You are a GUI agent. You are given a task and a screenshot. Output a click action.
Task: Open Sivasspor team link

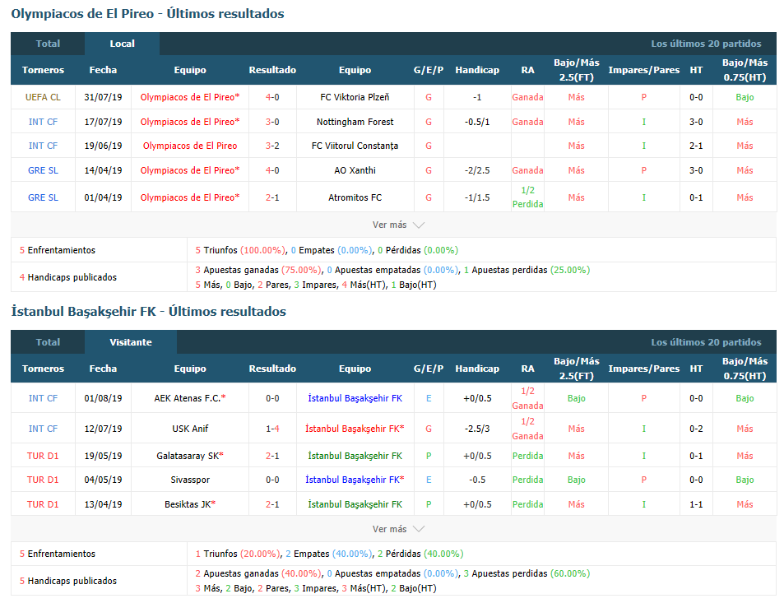coord(190,480)
